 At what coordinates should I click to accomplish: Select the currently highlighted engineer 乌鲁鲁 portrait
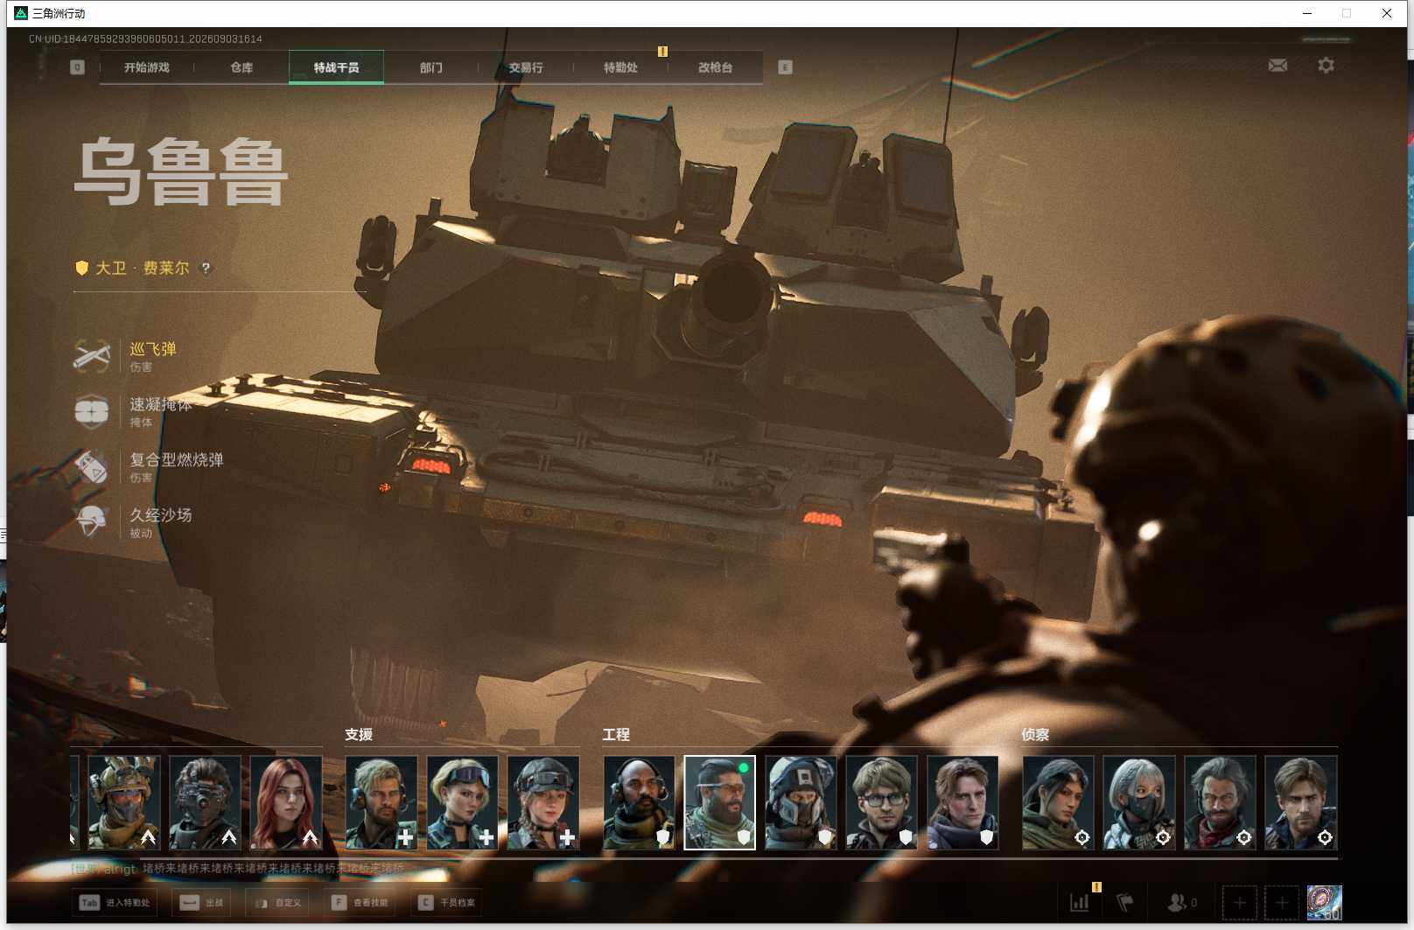(x=719, y=803)
